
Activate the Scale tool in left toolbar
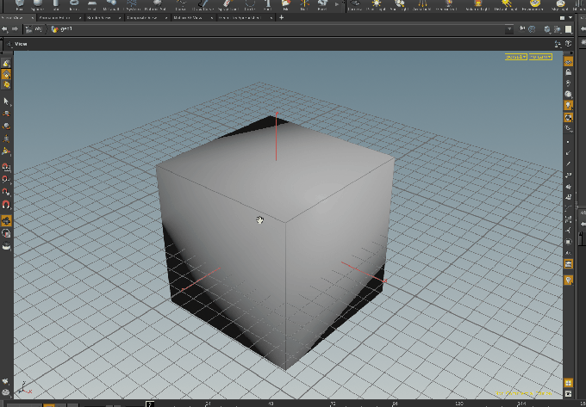click(x=6, y=138)
